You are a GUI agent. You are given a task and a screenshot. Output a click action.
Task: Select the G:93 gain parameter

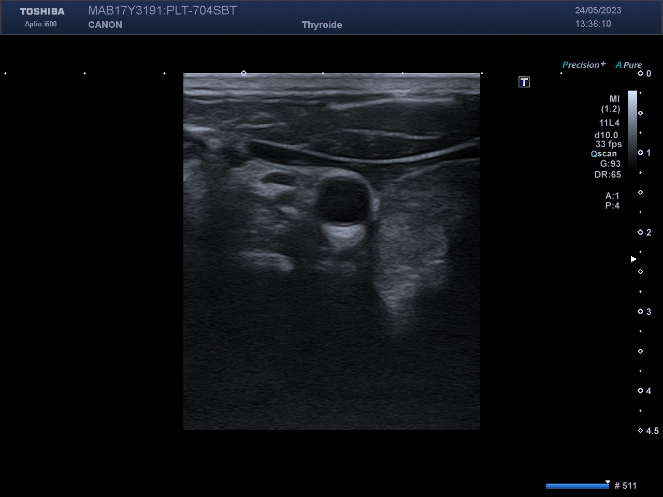pyautogui.click(x=610, y=164)
